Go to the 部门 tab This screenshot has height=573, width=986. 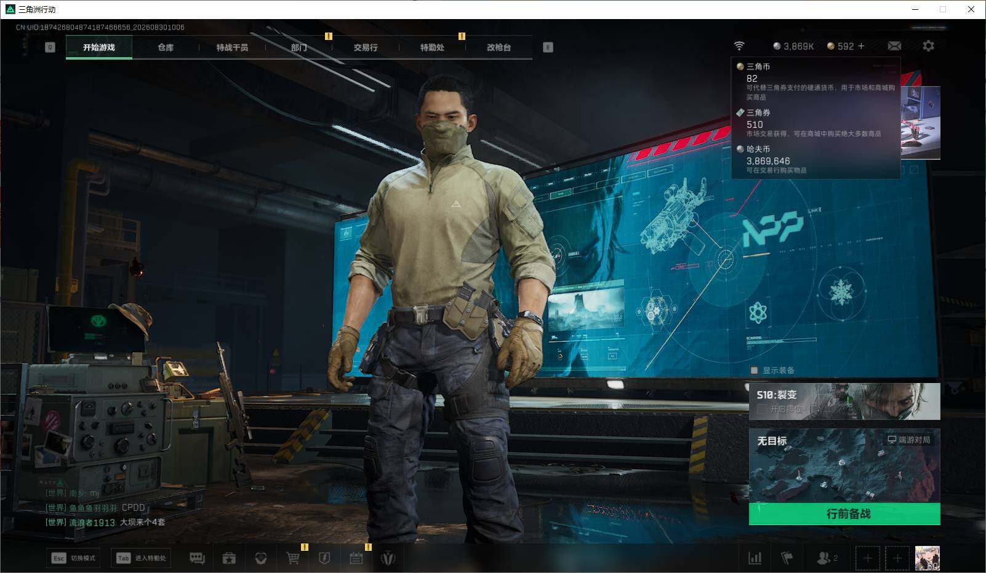pos(299,47)
